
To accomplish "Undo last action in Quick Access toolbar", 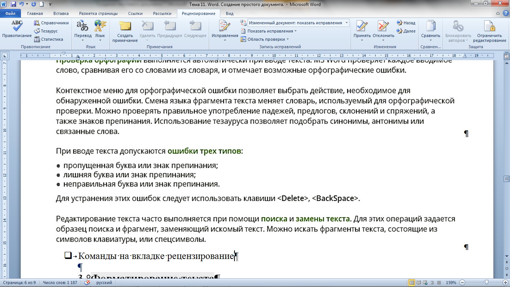I will tap(21, 4).
